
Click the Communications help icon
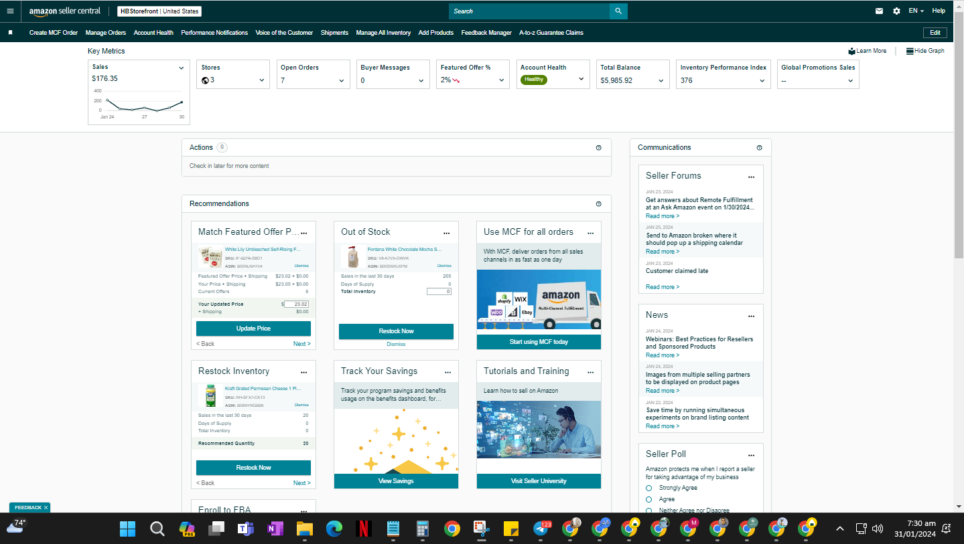click(x=759, y=148)
